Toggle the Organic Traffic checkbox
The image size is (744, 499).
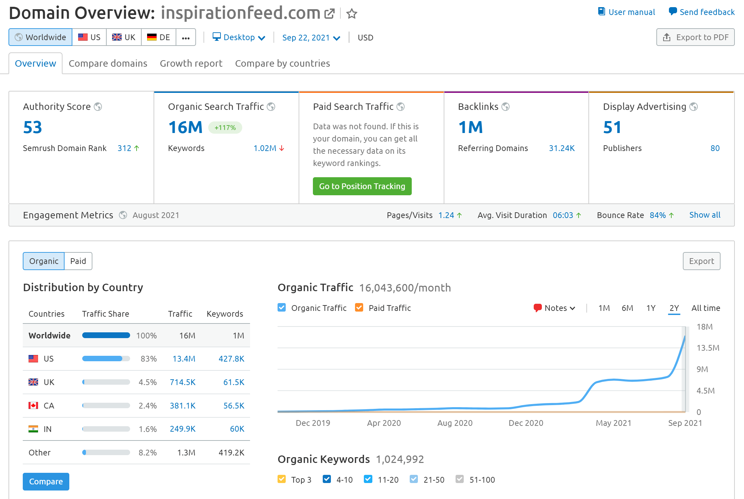(282, 307)
